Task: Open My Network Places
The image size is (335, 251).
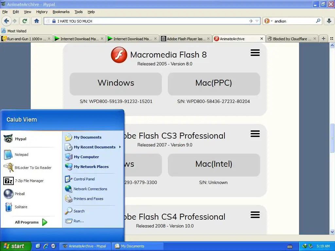Action: pyautogui.click(x=93, y=167)
